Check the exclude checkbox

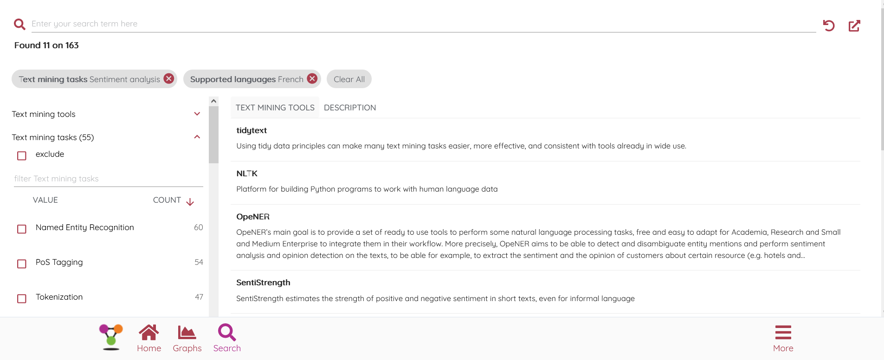coord(22,155)
